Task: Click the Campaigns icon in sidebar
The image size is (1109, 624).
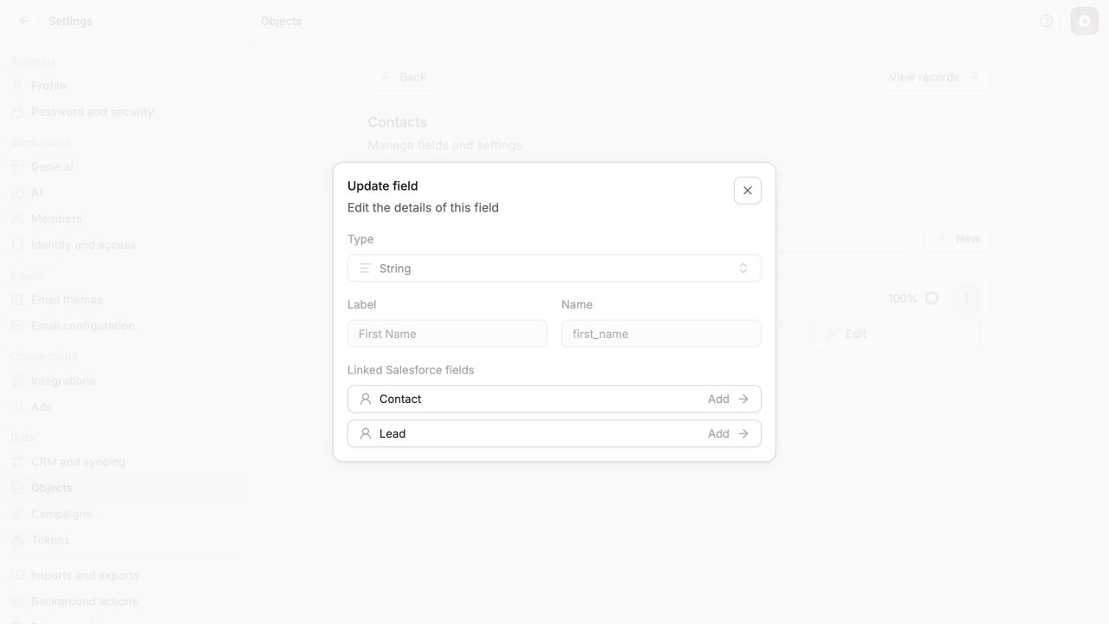Action: tap(17, 514)
